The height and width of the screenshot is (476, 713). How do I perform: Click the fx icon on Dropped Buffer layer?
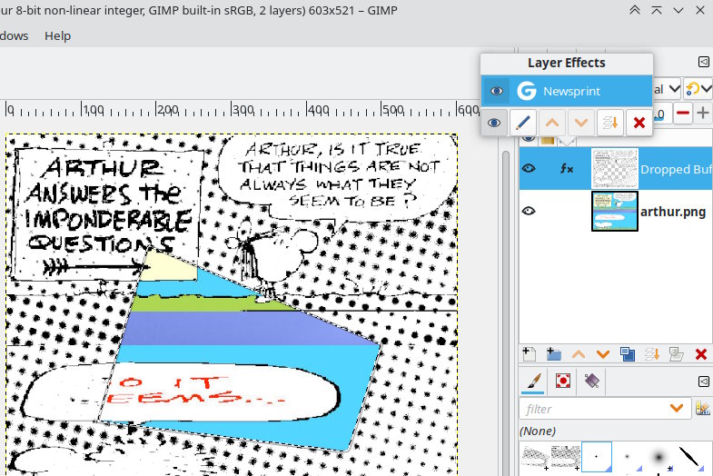click(567, 169)
